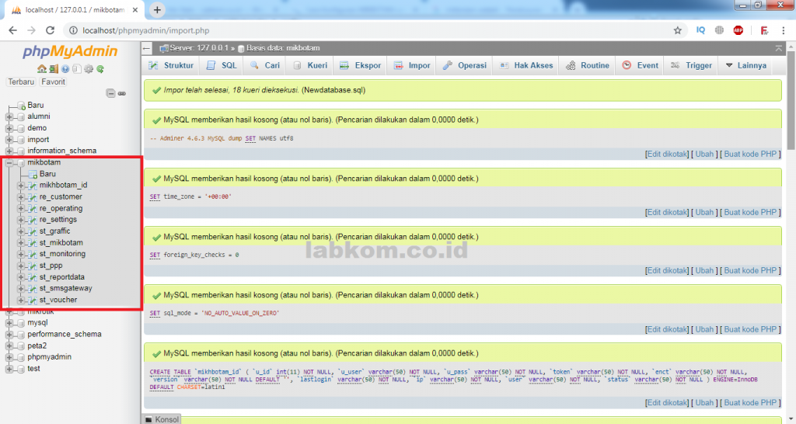Open the st_voucher table icon
Viewport: 796px width, 424px height.
[33, 301]
